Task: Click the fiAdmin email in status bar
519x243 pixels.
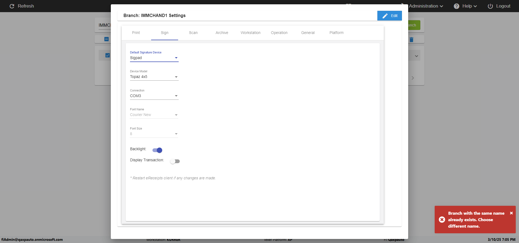Action: pyautogui.click(x=32, y=239)
